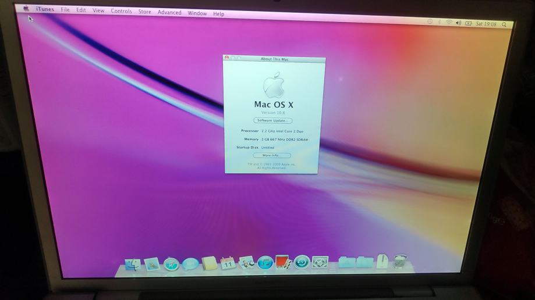Screen dimensions: 535x300
Task: Open the photo viewer icon beside iCal
Action: point(247,263)
